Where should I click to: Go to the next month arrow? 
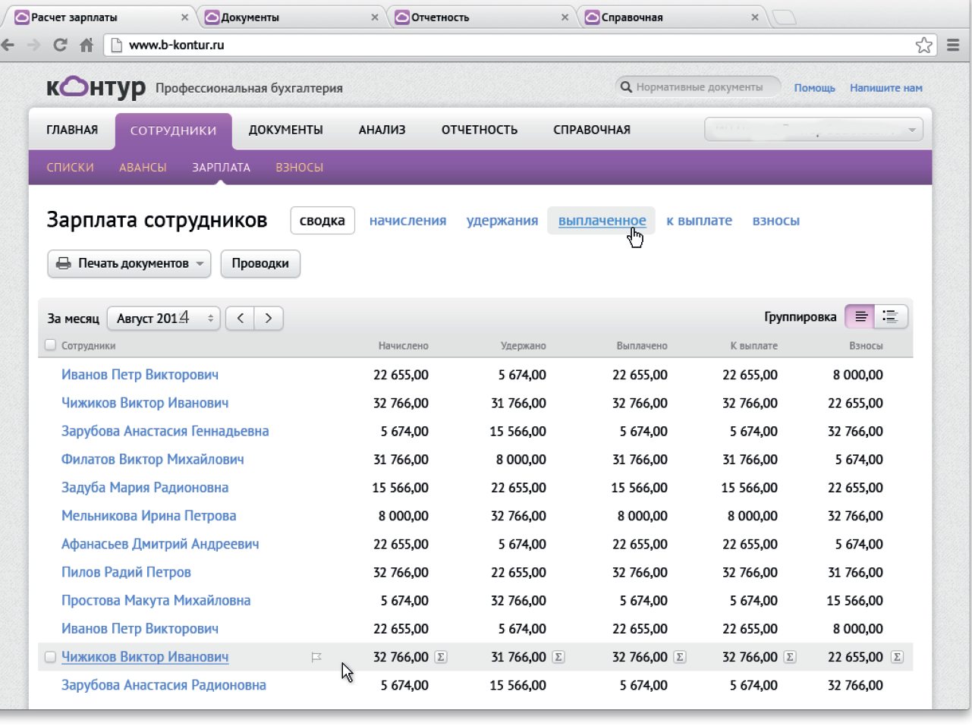click(269, 319)
